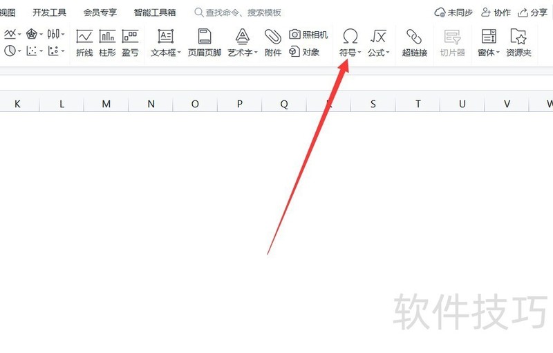
Task: Click the stock chart icon
Action: pyautogui.click(x=53, y=34)
